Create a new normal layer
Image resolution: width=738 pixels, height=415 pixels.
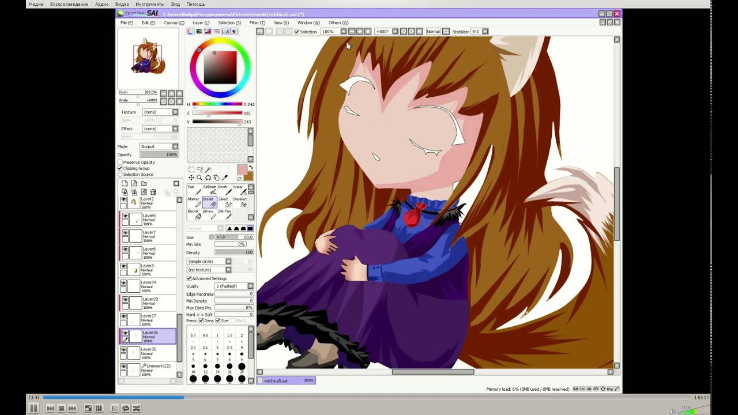(125, 183)
